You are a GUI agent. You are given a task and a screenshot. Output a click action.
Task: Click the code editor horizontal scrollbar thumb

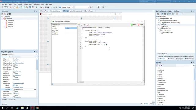(82, 82)
